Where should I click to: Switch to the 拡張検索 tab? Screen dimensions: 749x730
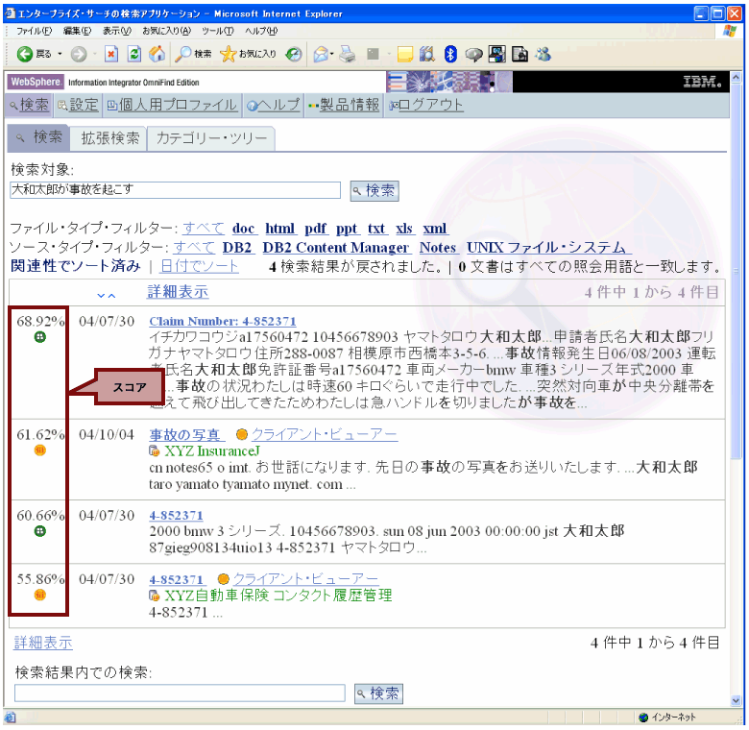tap(109, 138)
